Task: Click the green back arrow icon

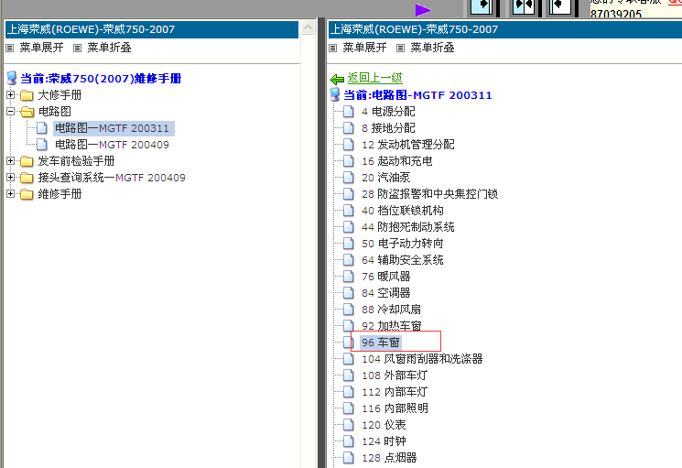Action: (x=337, y=79)
